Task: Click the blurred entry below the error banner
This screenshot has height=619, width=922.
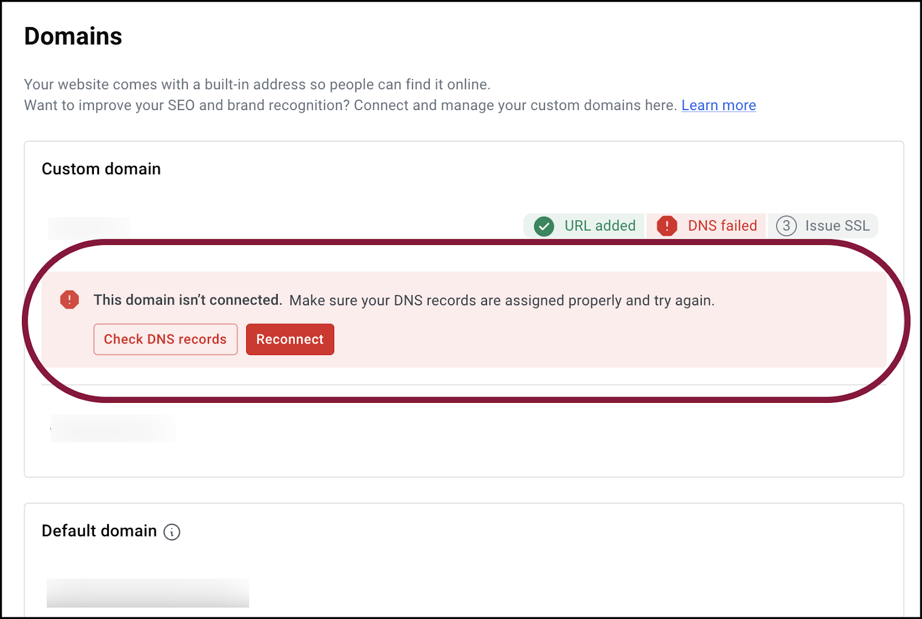Action: click(x=114, y=428)
